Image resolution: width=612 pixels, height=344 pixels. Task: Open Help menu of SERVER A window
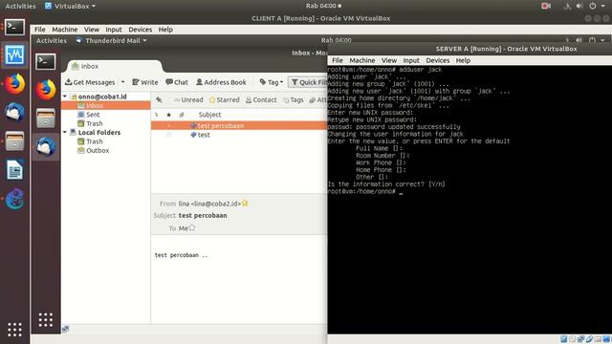coord(463,60)
